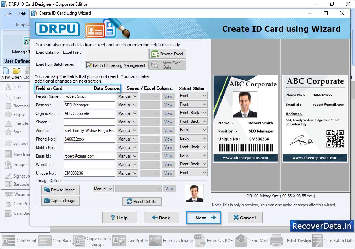Switch to Card Front view

20,241
